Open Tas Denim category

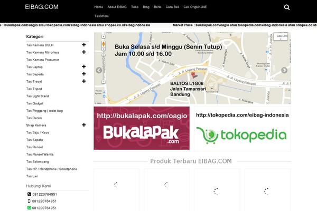(34, 118)
